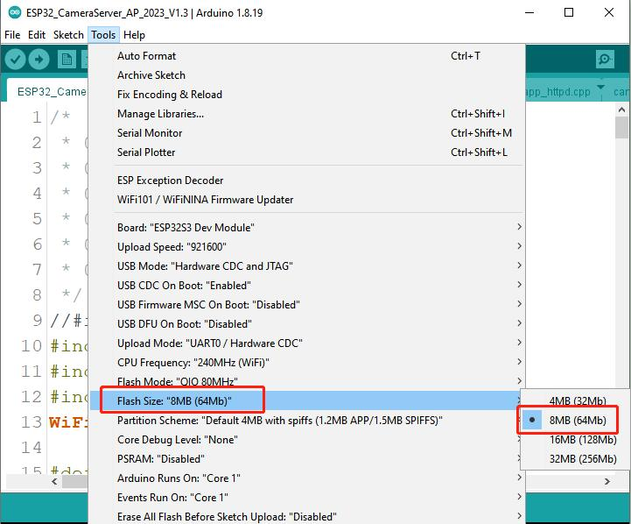Click line number 13 in editor

[x=32, y=422]
